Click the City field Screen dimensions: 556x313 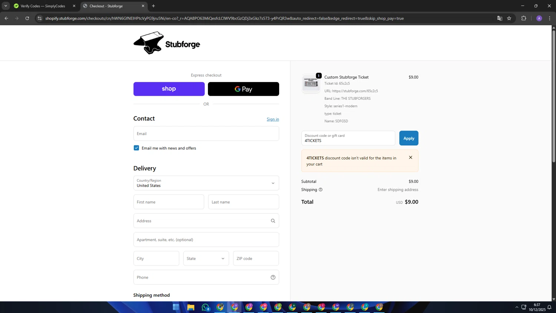point(156,258)
